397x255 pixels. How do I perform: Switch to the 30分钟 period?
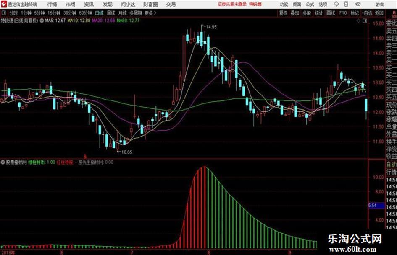tap(70, 13)
